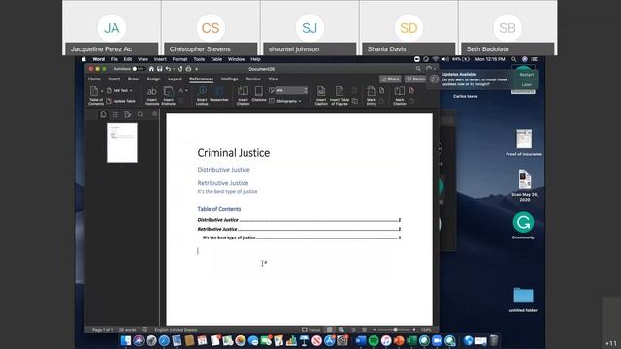Expand the Table of Contents dropdown arrow

101,91
